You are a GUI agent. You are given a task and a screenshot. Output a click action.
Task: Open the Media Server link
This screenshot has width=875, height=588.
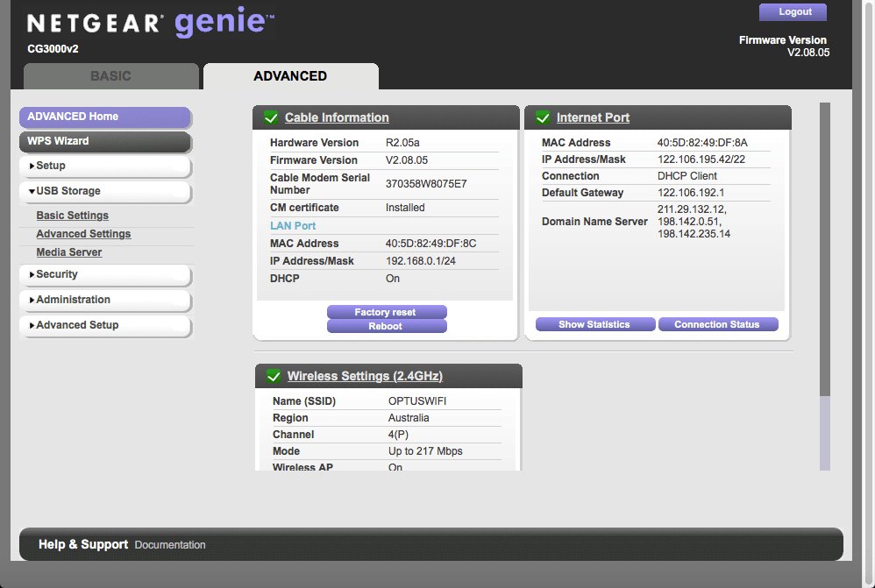pos(69,252)
